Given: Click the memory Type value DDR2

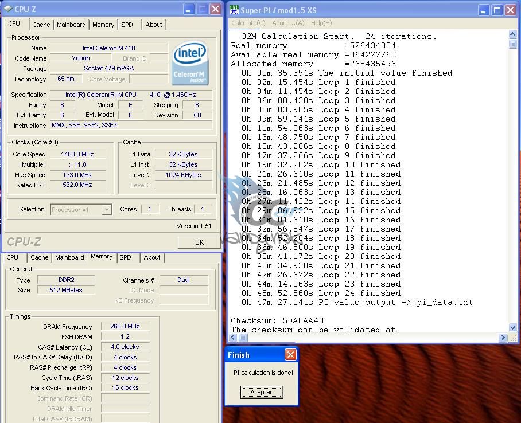Looking at the screenshot, I should [66, 280].
